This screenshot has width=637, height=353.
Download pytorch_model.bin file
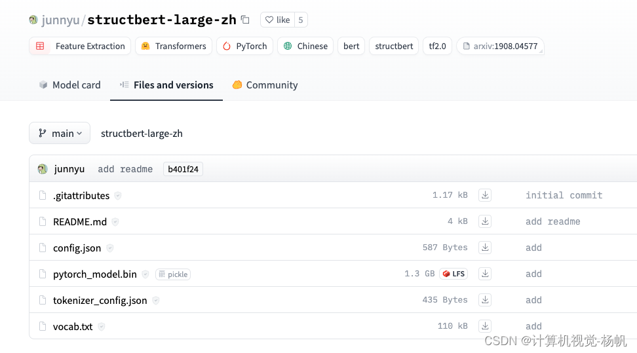tap(485, 274)
